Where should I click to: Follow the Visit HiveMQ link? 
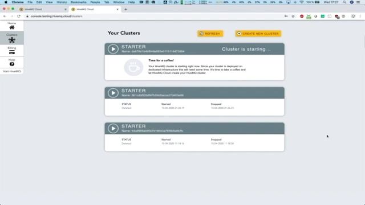(12, 71)
